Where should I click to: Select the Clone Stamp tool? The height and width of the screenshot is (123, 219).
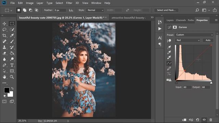coord(4,47)
